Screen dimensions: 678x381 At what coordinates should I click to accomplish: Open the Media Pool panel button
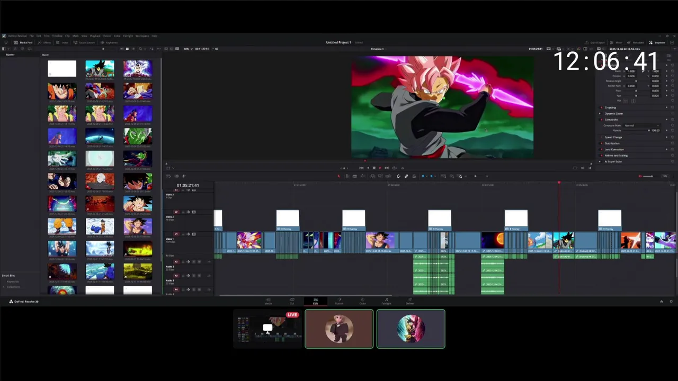pos(23,42)
